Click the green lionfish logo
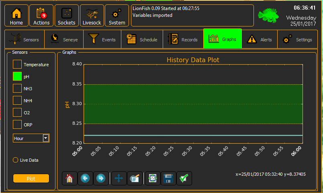This screenshot has height=193, width=323. (x=268, y=15)
